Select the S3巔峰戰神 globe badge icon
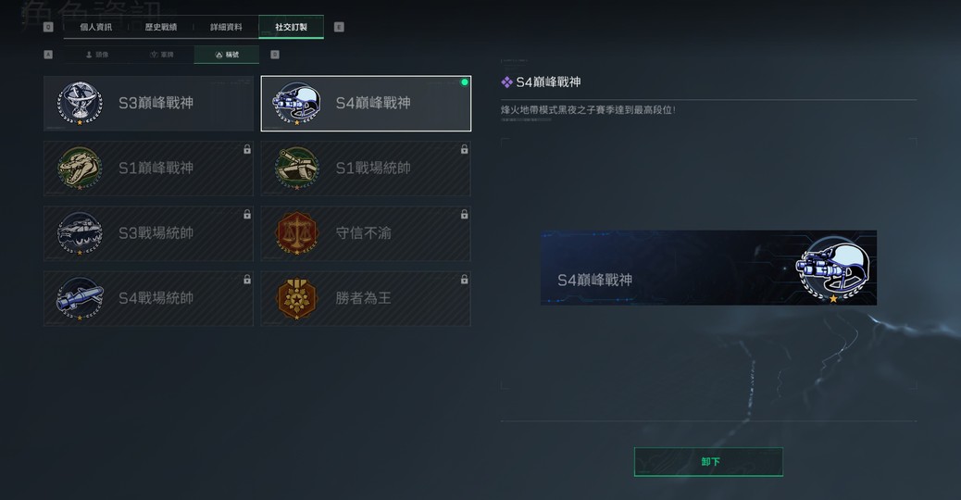Viewport: 961px width, 500px height. 80,103
